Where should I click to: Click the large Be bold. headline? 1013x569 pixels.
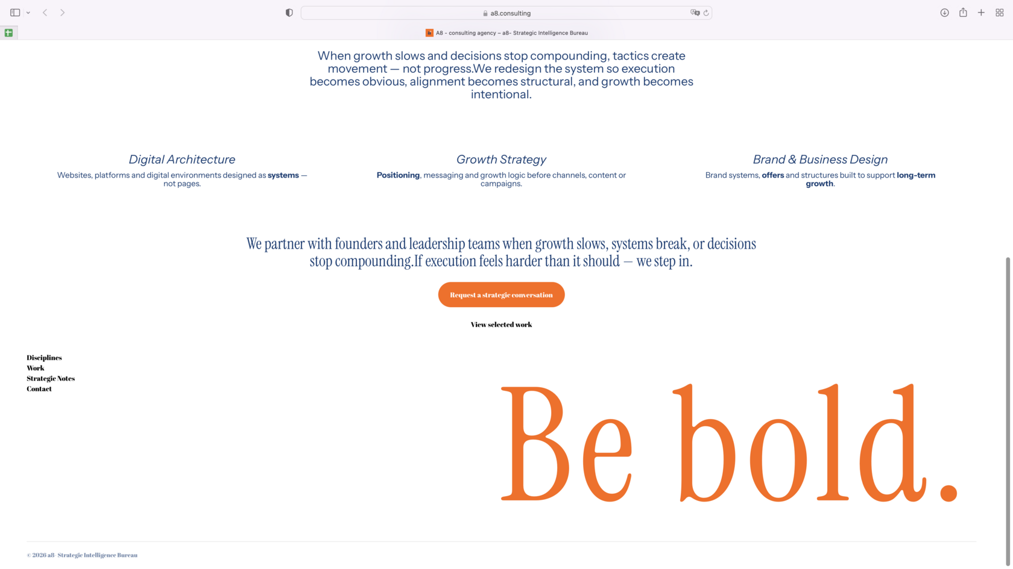tap(730, 443)
